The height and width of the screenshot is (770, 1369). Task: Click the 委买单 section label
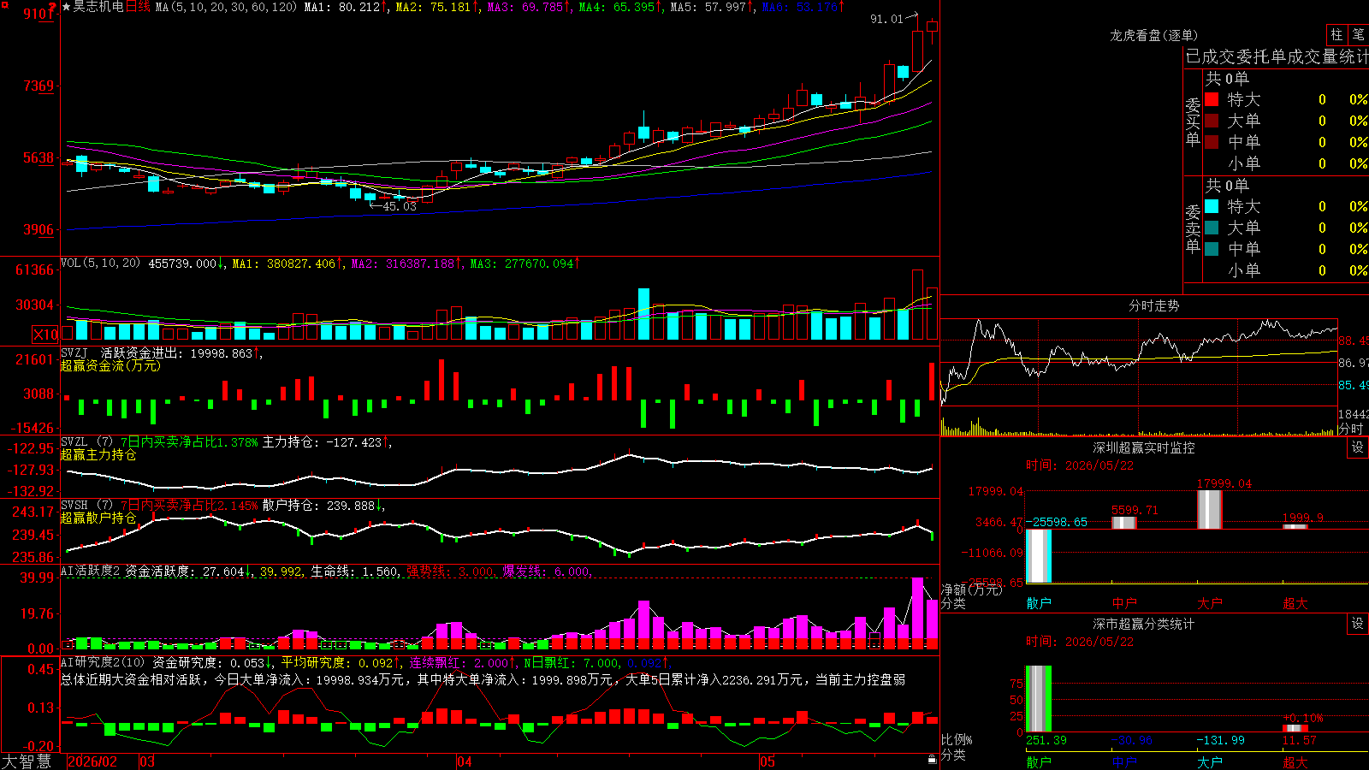1193,121
